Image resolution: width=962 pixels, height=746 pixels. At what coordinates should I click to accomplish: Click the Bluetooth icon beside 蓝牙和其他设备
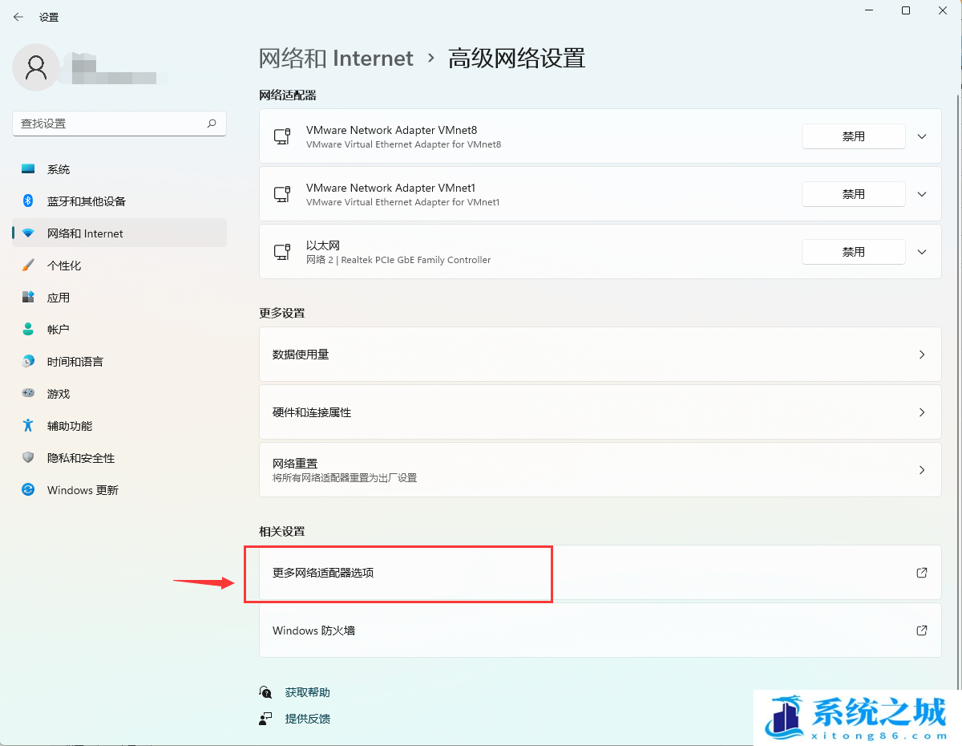tap(27, 201)
